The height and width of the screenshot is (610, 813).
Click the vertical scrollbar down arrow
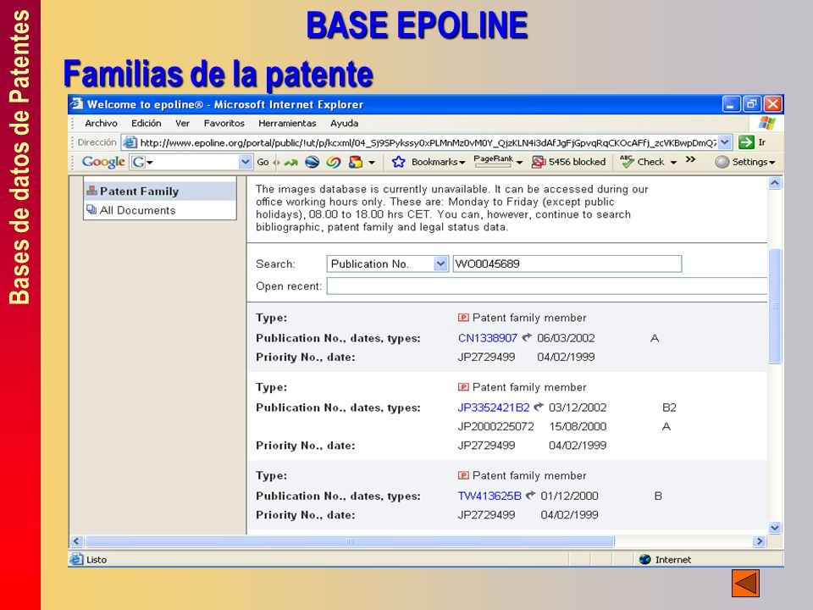(x=775, y=528)
